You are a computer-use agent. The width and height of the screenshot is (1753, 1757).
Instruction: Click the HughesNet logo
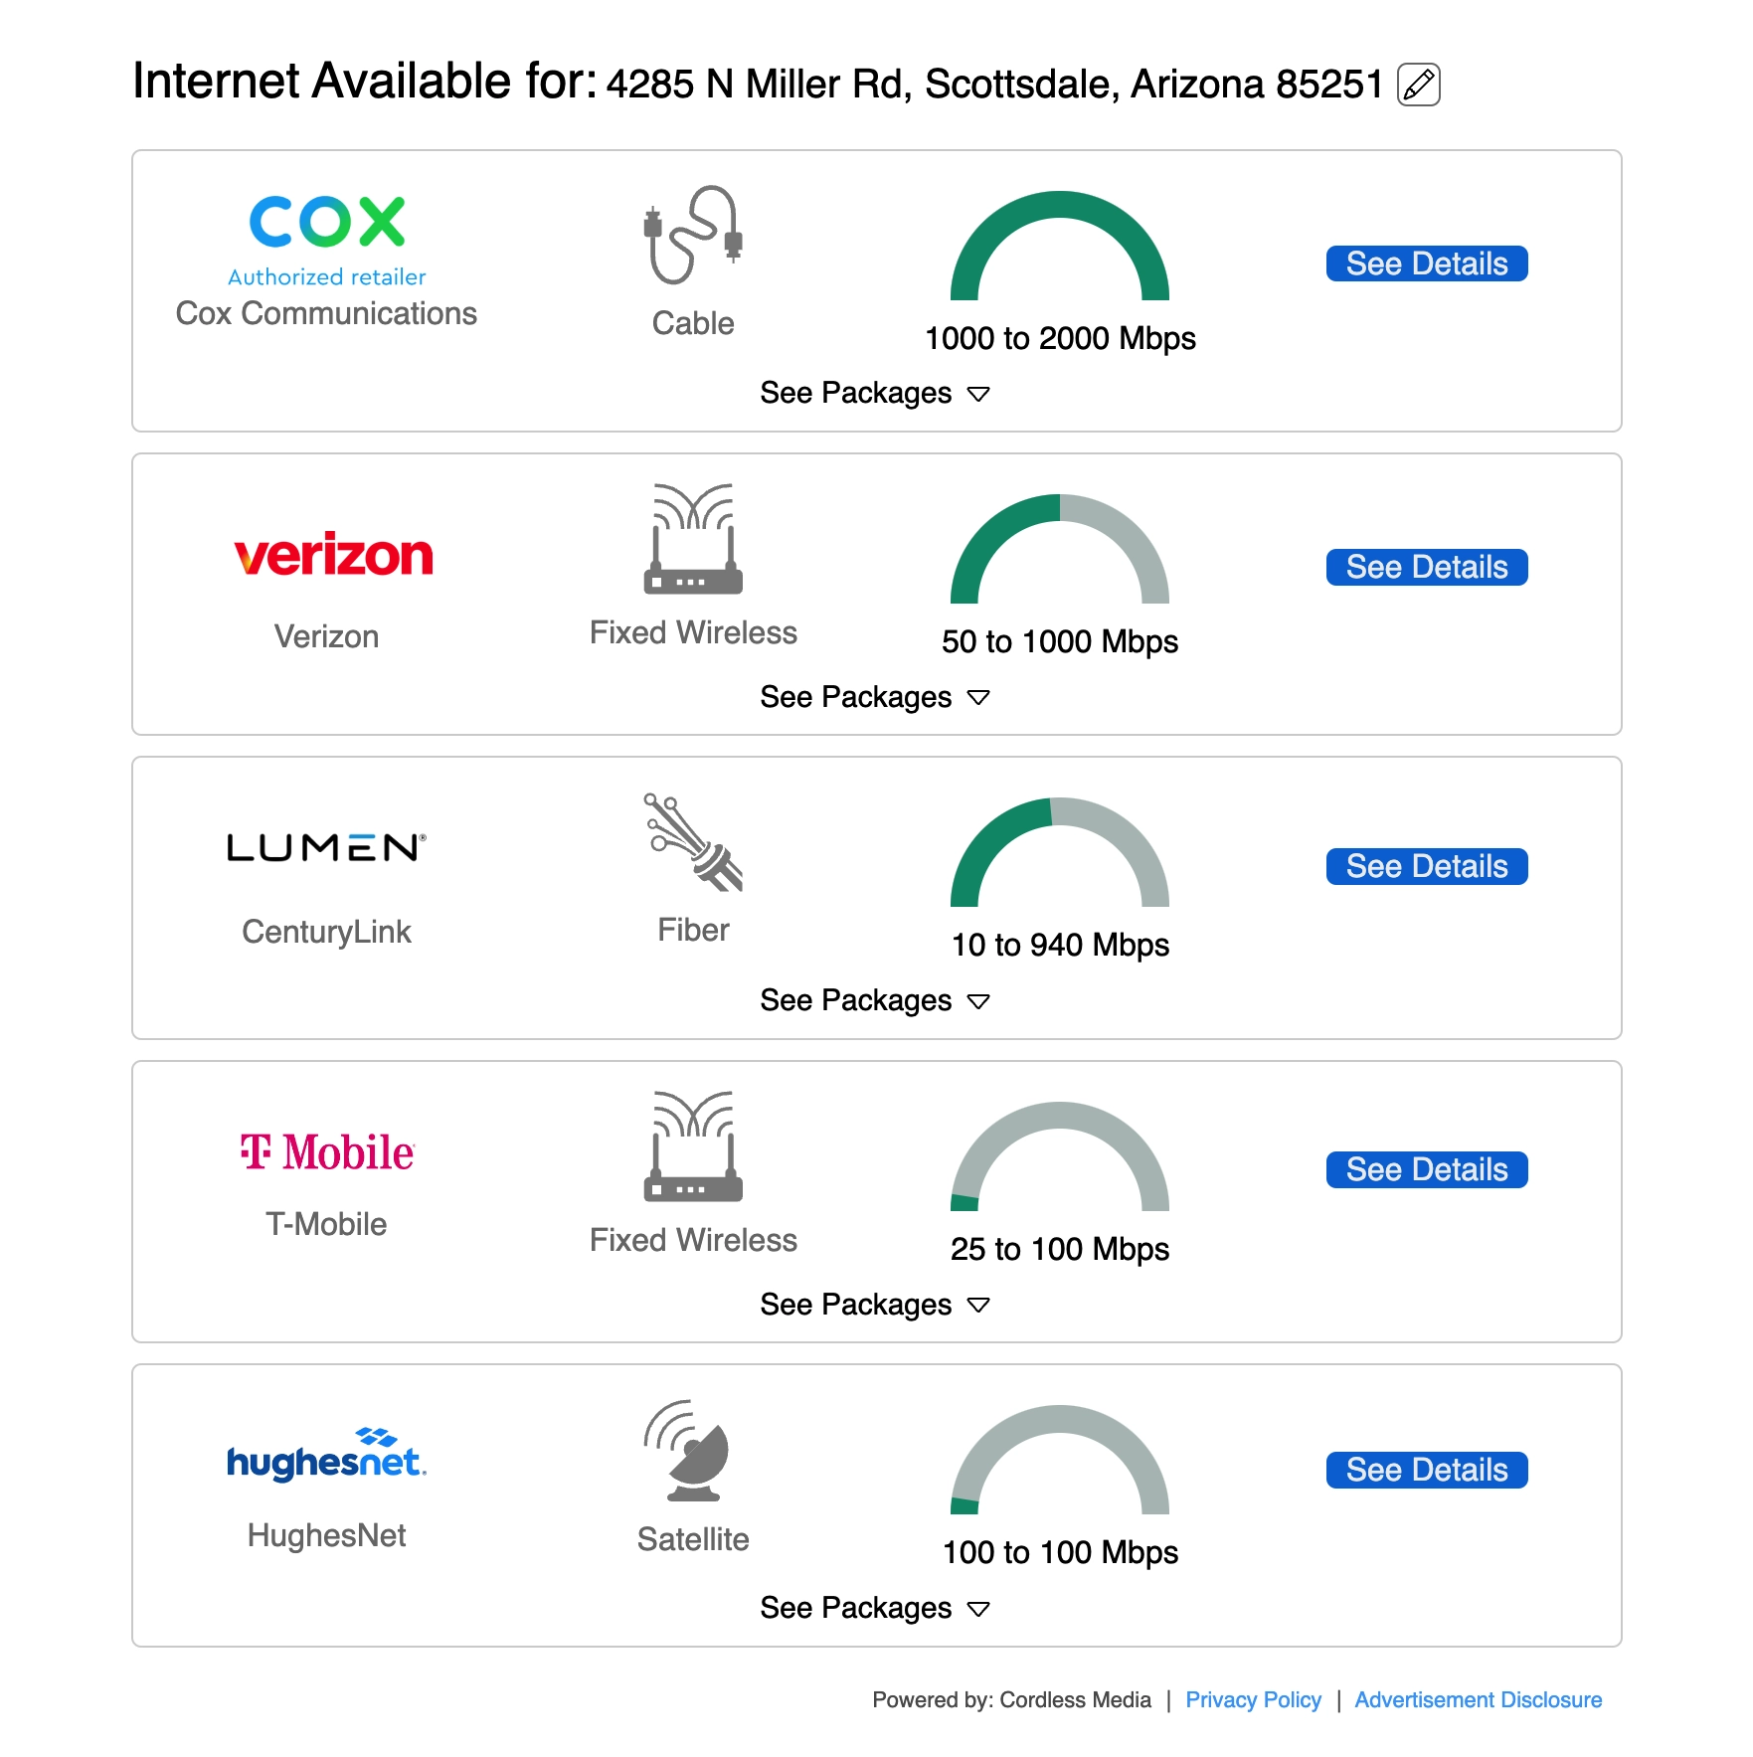[x=326, y=1456]
